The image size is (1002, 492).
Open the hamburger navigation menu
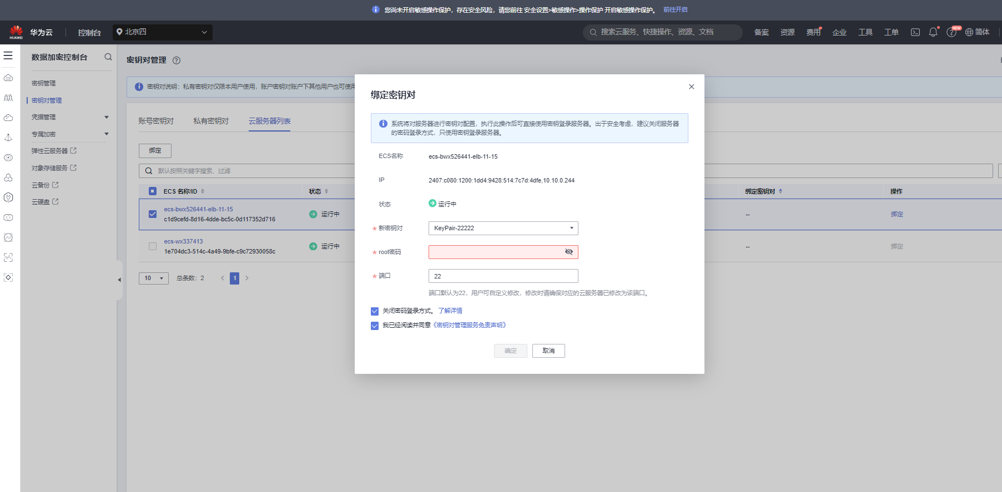[x=8, y=55]
